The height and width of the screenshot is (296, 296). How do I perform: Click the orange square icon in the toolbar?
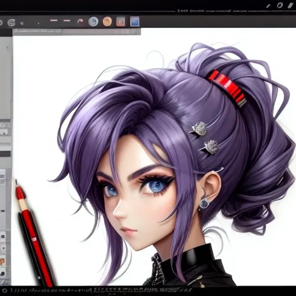pos(120,21)
